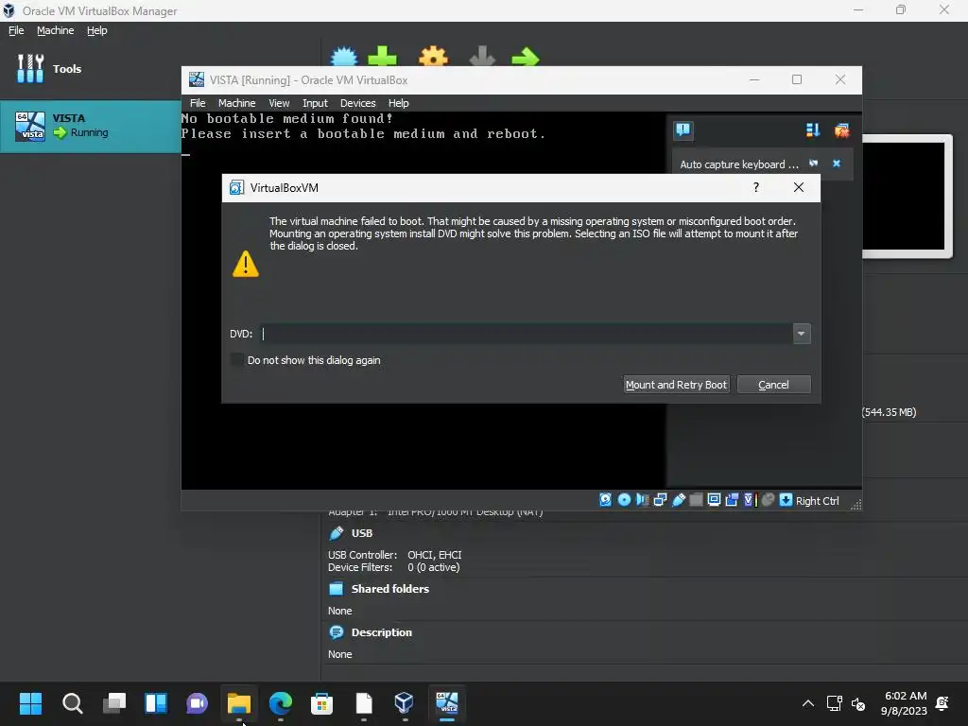Click the Shared folders section header
Viewport: 968px width, 726px height.
[389, 589]
